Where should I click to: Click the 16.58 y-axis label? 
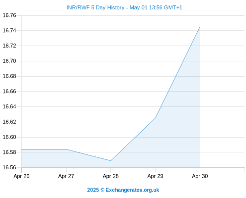[9, 152]
